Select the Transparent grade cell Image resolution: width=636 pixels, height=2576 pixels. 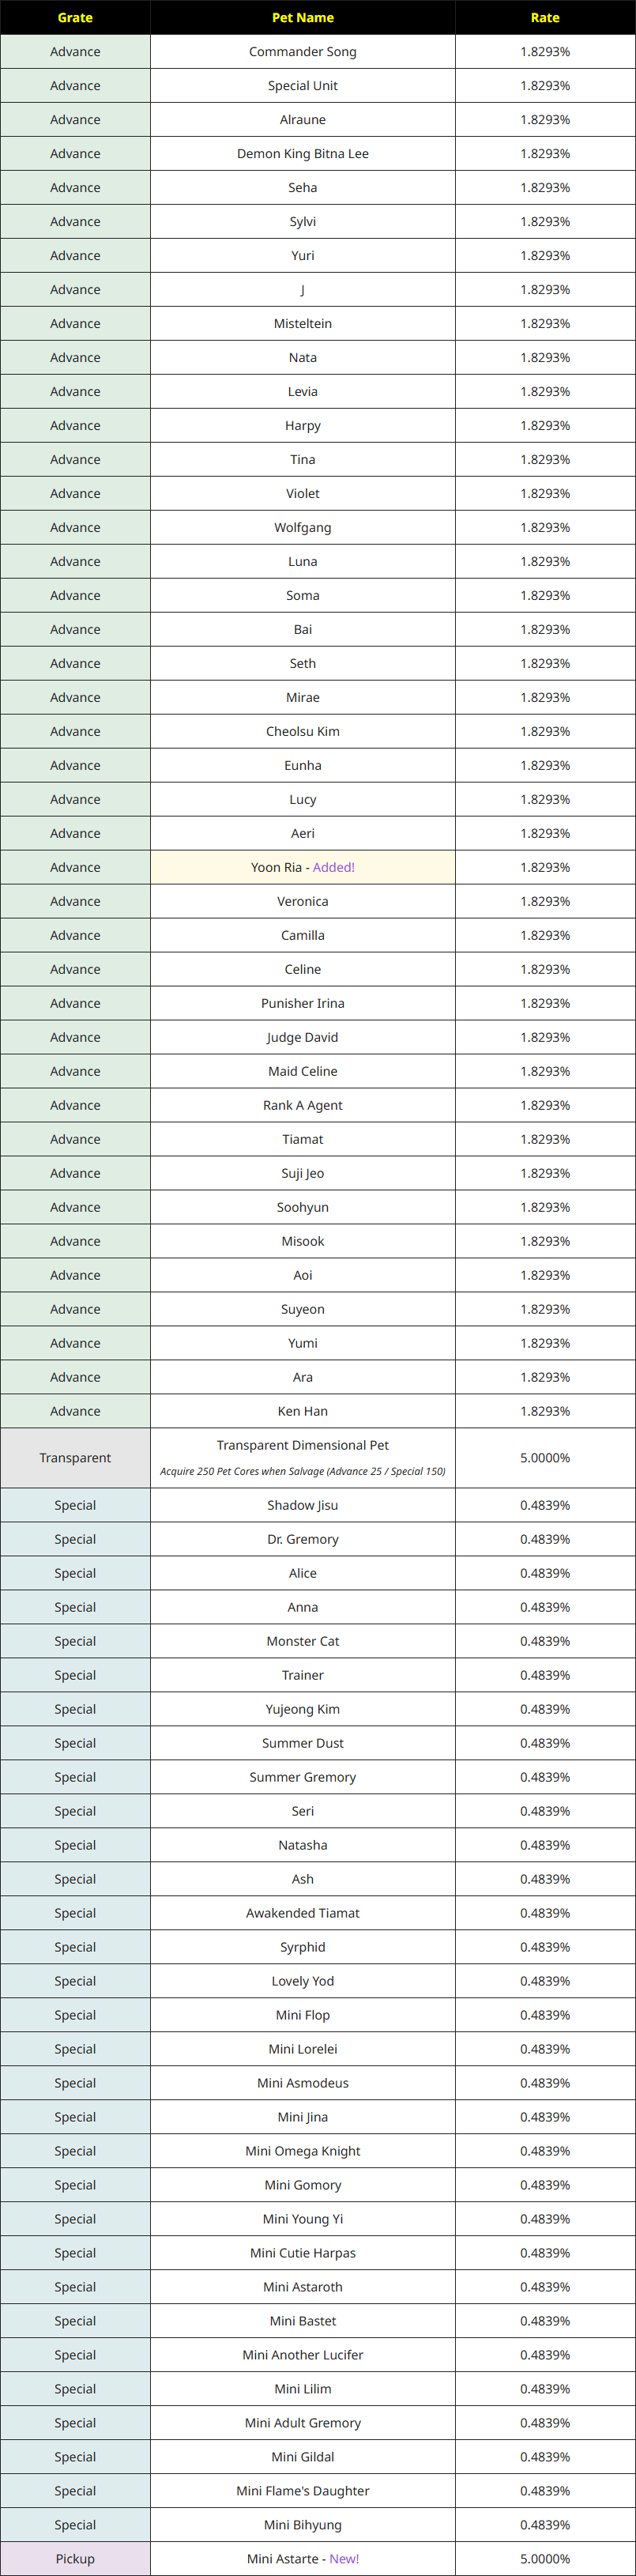[75, 1458]
